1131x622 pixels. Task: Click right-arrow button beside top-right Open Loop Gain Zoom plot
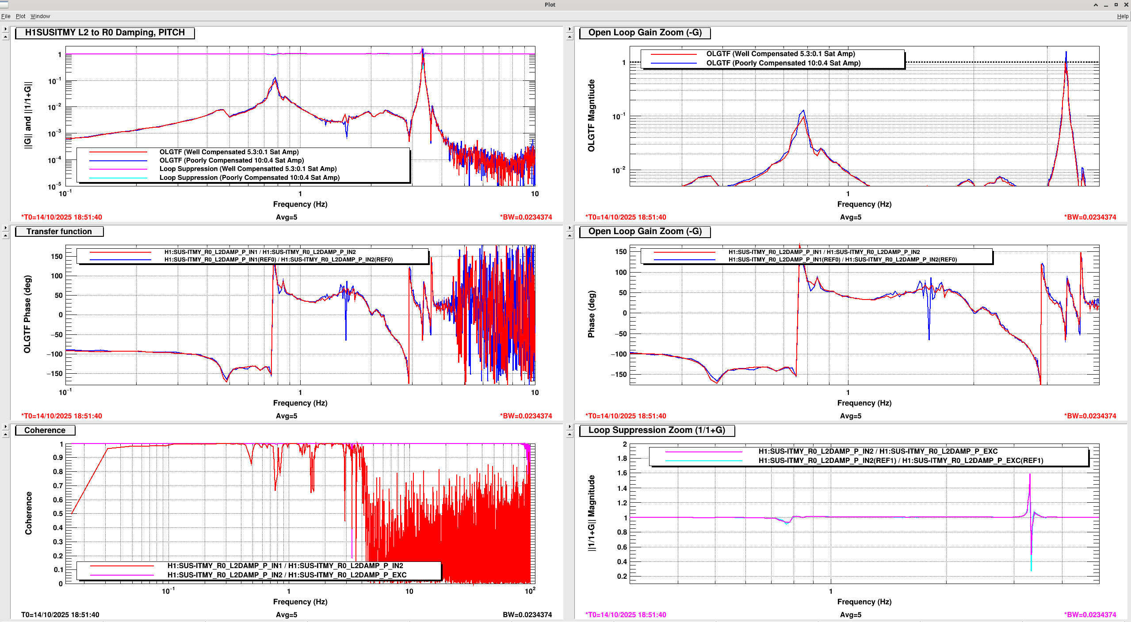569,29
